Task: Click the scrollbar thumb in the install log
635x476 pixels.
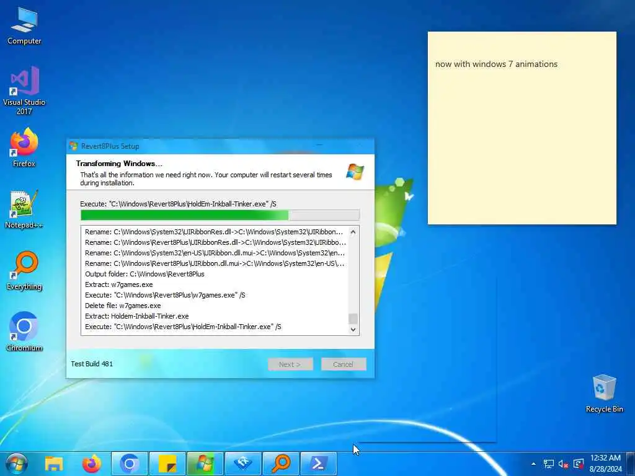Action: [353, 319]
